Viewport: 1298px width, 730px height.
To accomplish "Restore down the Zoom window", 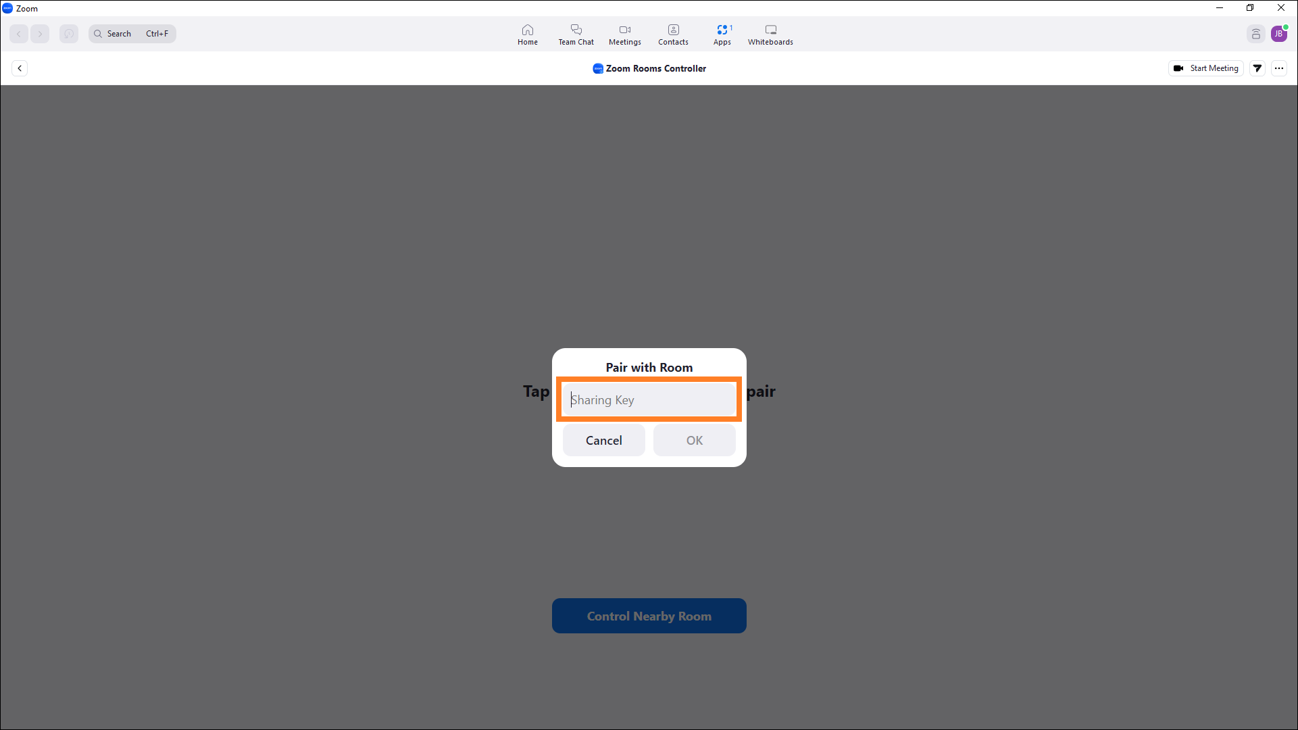I will tap(1250, 8).
